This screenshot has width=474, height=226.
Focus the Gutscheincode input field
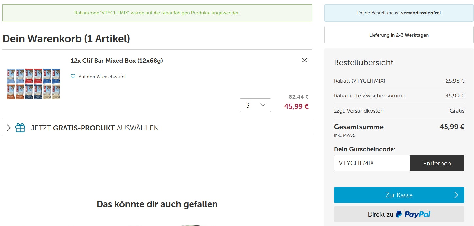click(372, 163)
